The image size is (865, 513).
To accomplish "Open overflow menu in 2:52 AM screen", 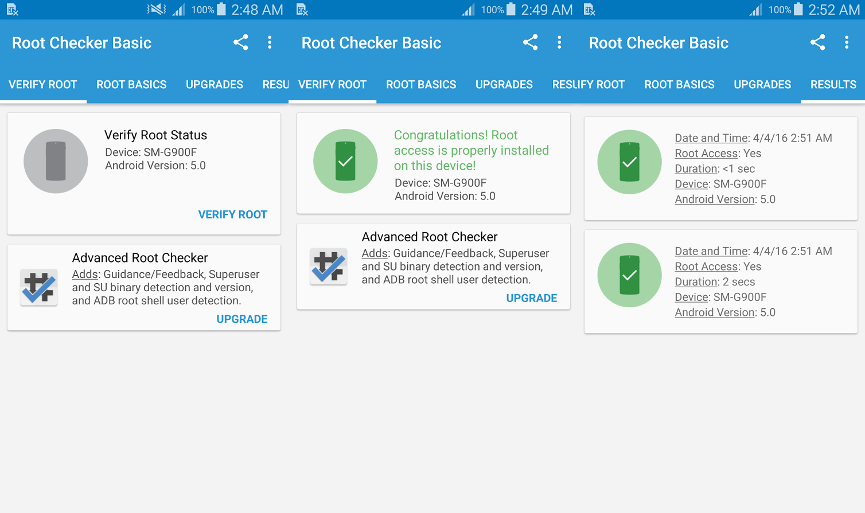I will point(847,42).
